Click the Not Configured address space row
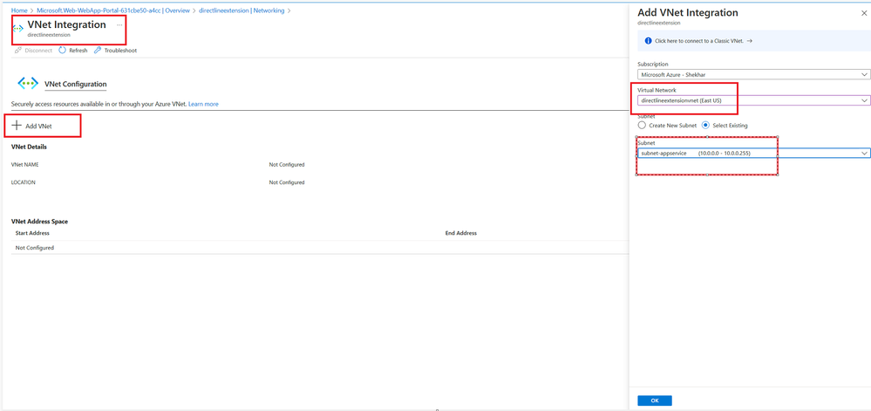 tap(319, 248)
